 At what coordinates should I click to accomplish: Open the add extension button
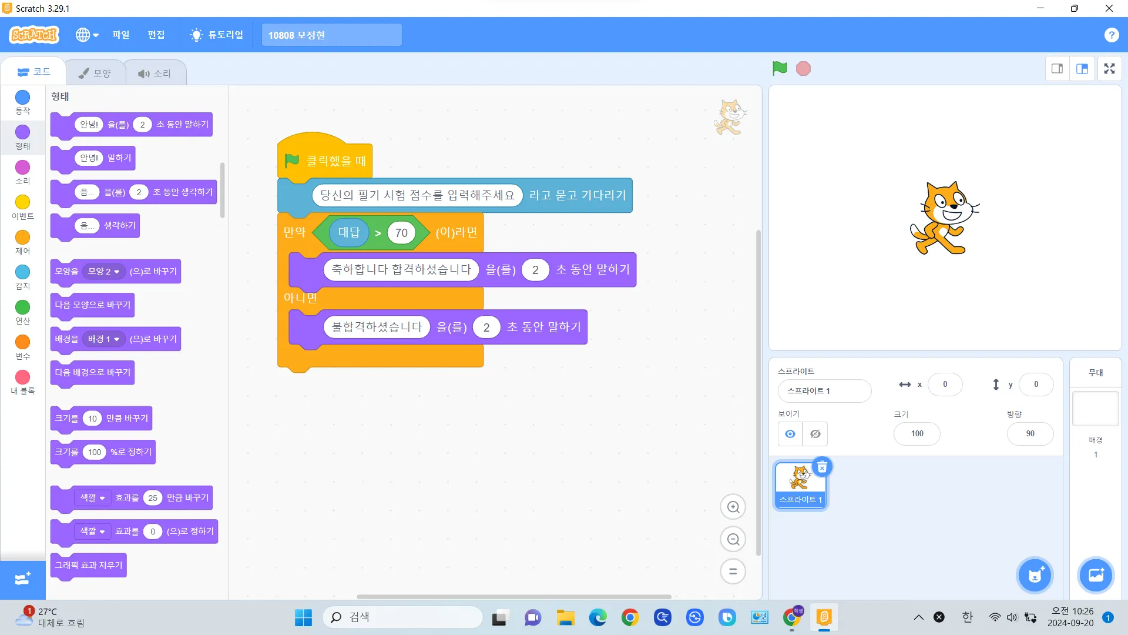coord(22,579)
